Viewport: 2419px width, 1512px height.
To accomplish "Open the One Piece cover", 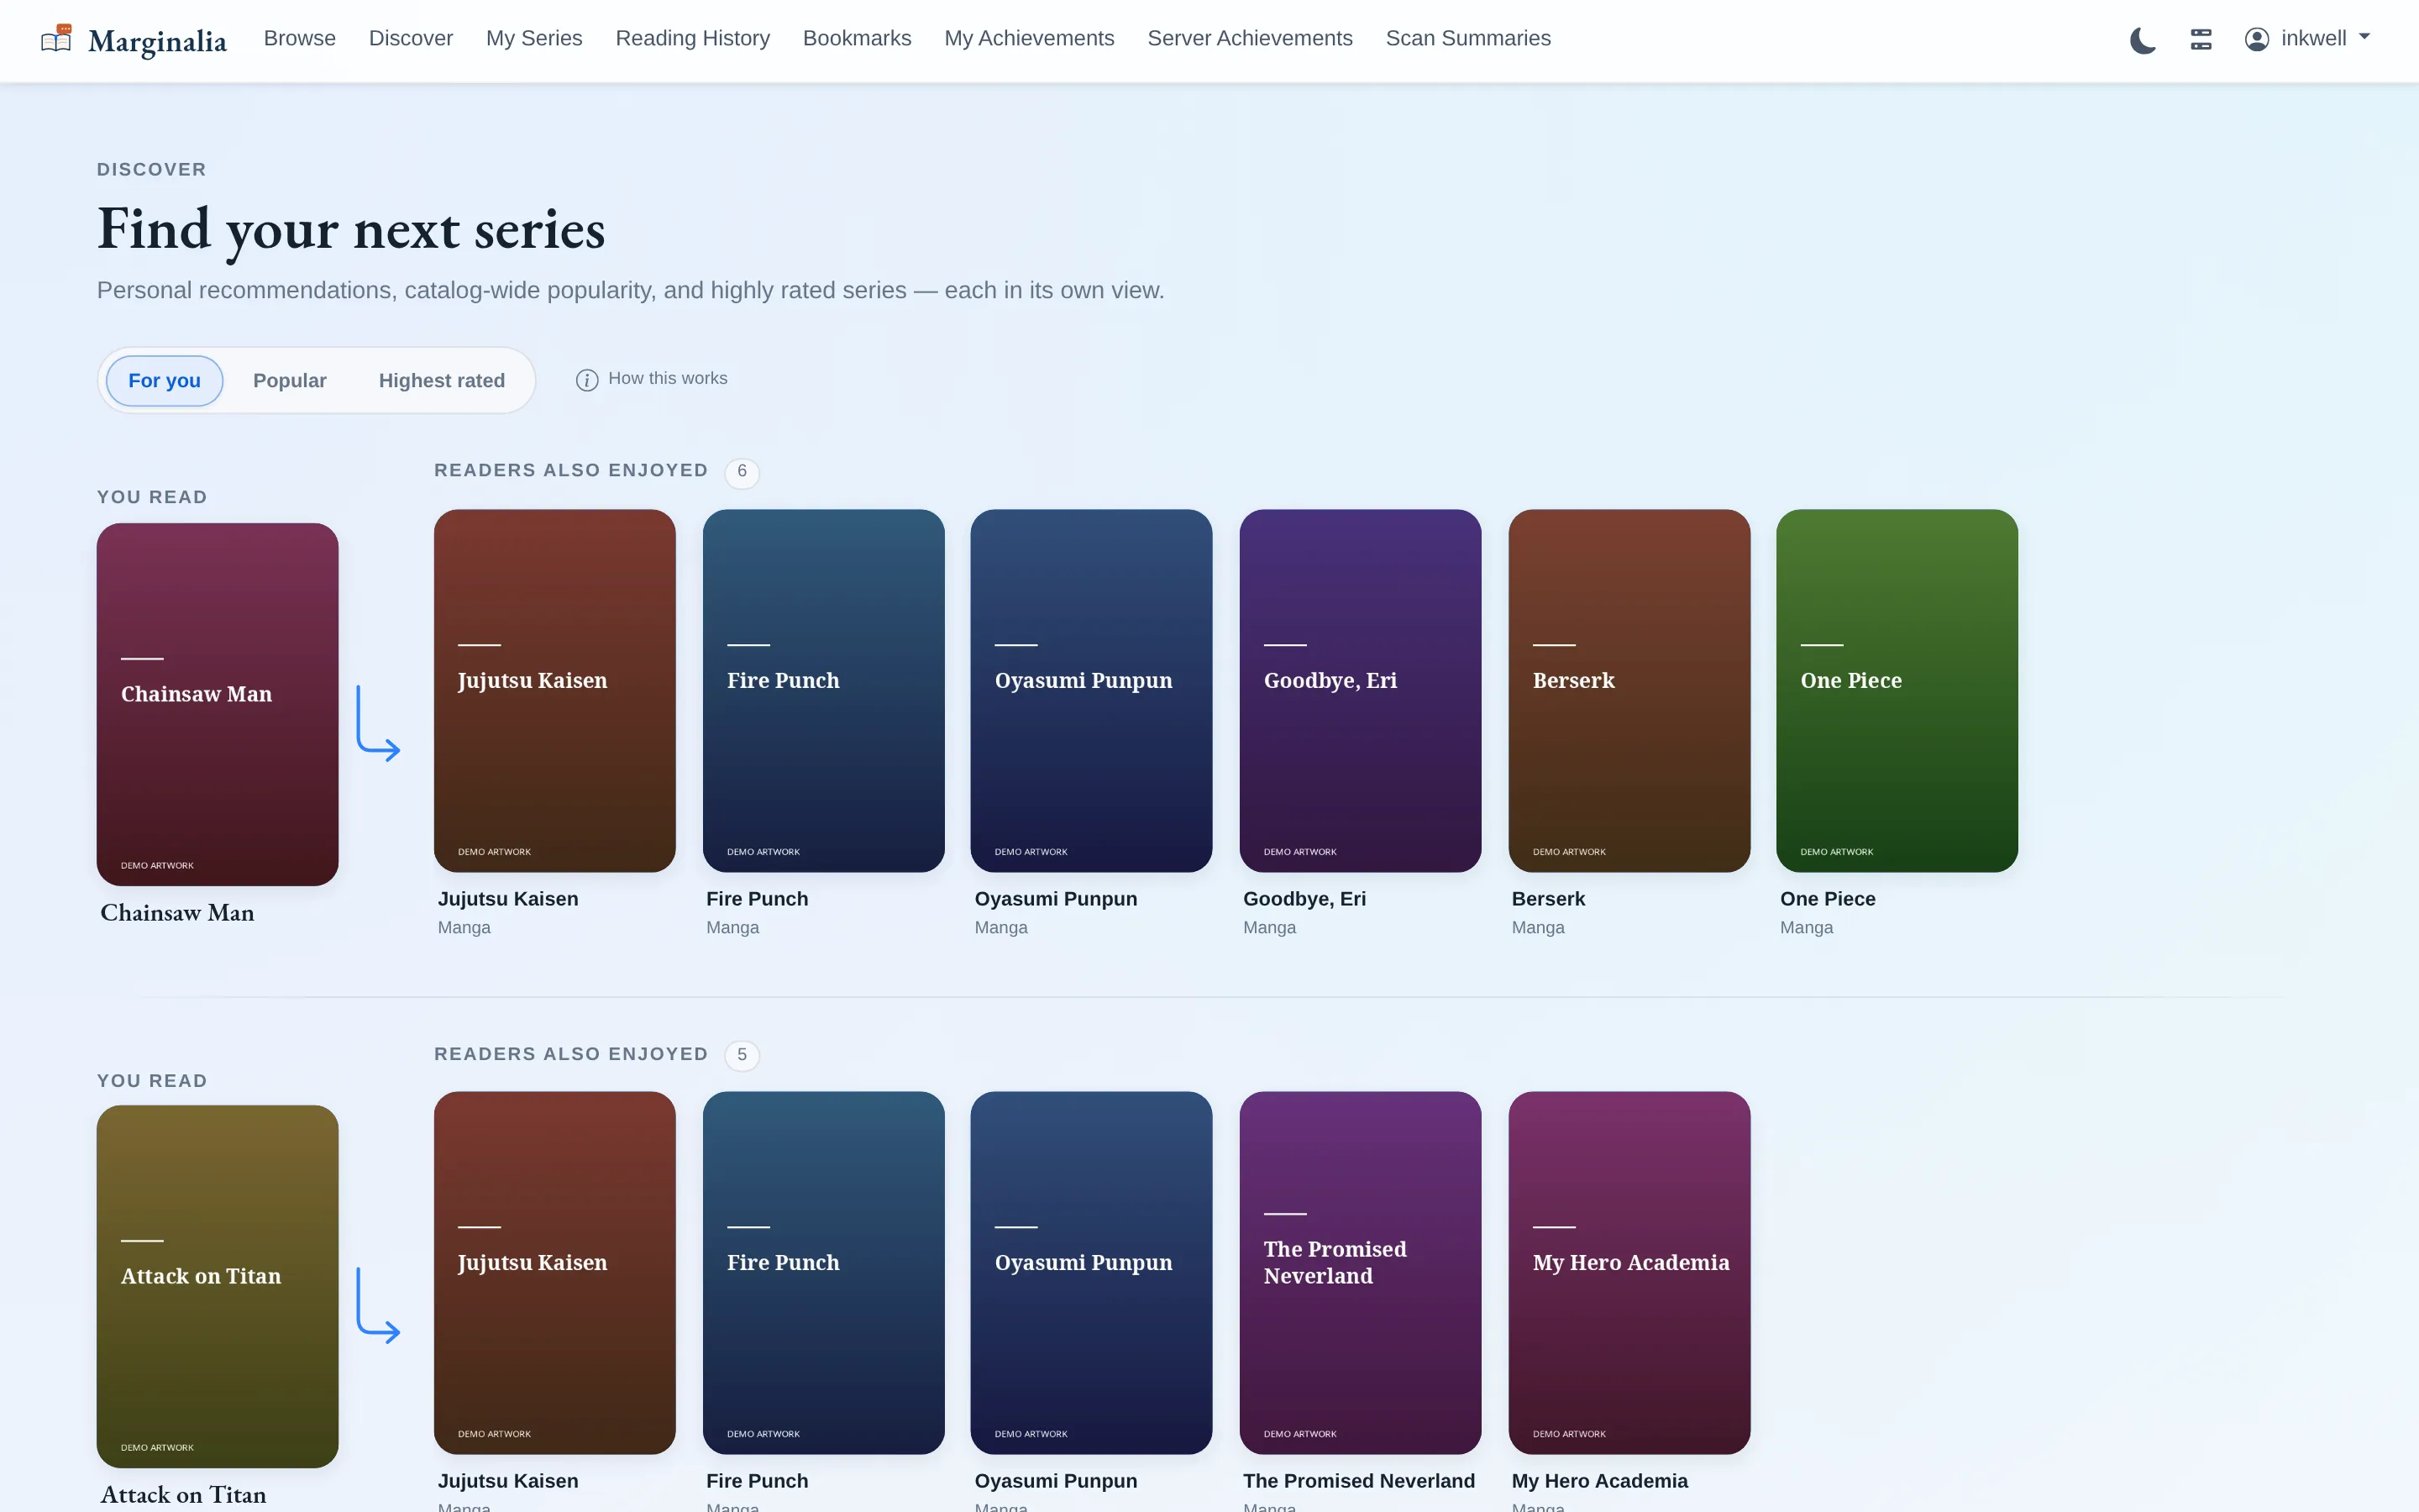I will [x=1897, y=690].
